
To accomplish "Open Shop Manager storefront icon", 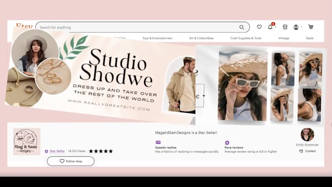I will (x=285, y=27).
